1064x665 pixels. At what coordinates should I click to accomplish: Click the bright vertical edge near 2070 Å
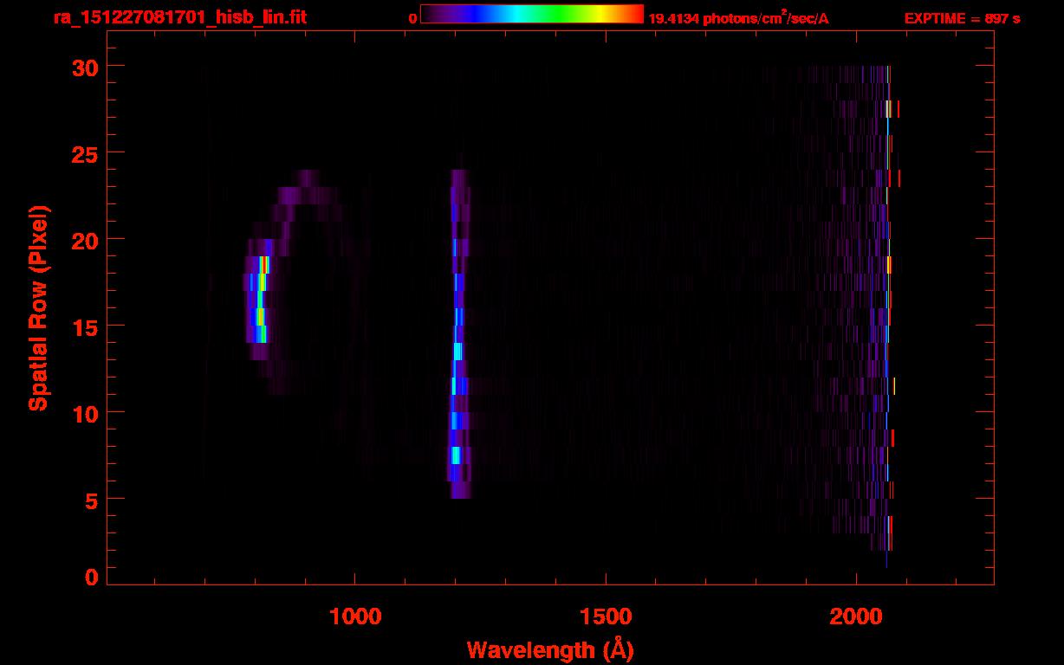tap(888, 307)
